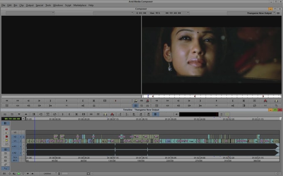Viewport: 283px width, 176px height.
Task: Click the arrow beside the 00:59:48:00 timecode
Action: pos(23,119)
